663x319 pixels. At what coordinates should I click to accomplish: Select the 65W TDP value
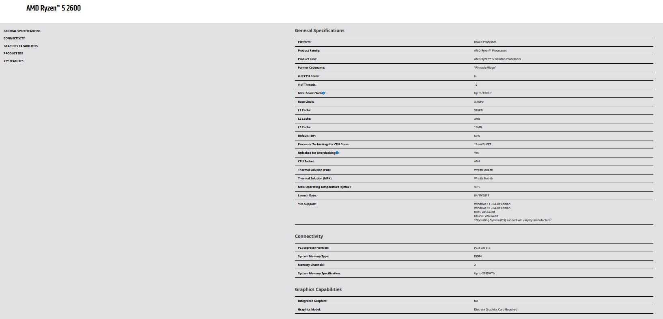pyautogui.click(x=477, y=136)
